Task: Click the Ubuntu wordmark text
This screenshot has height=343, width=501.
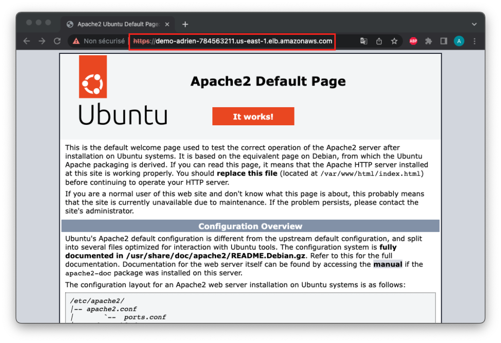Action: pos(123,114)
